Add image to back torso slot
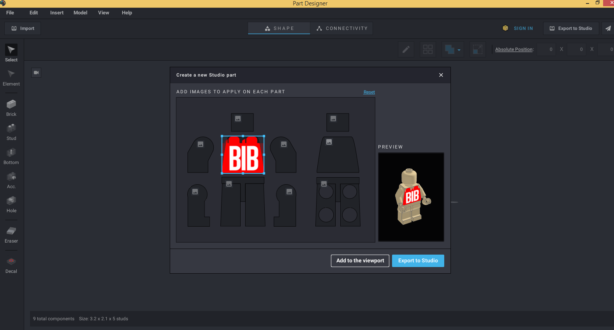Image resolution: width=614 pixels, height=330 pixels. pyautogui.click(x=329, y=142)
